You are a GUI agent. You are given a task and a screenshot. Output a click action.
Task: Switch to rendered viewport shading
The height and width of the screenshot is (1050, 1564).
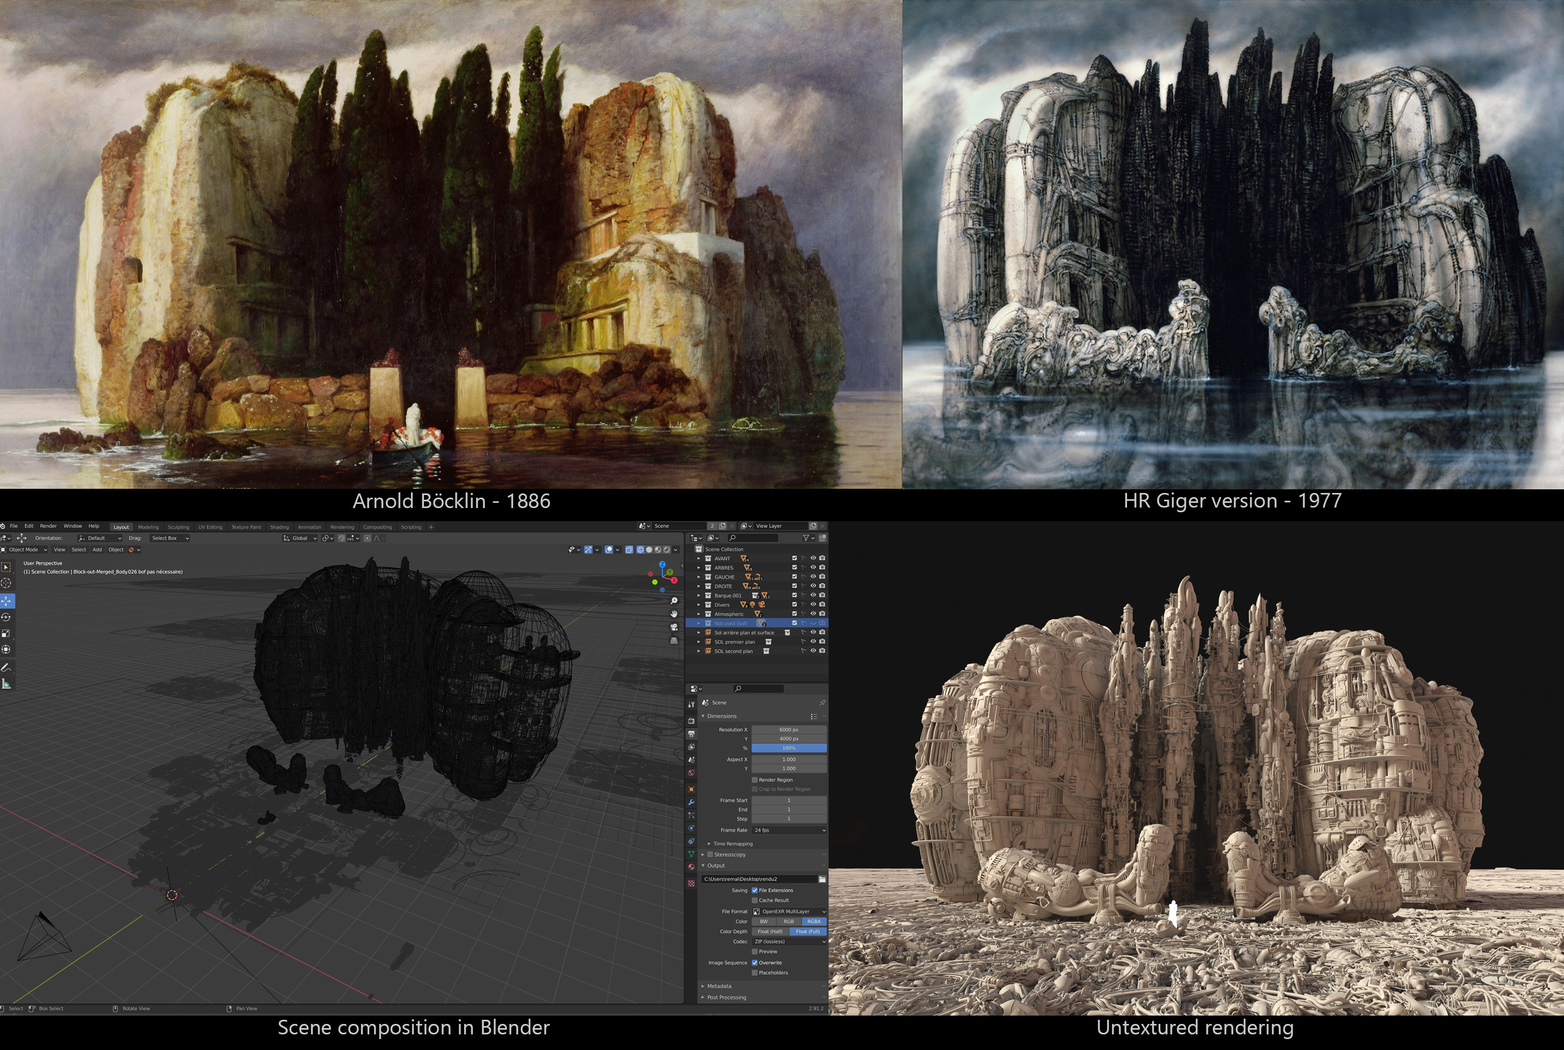(x=667, y=550)
